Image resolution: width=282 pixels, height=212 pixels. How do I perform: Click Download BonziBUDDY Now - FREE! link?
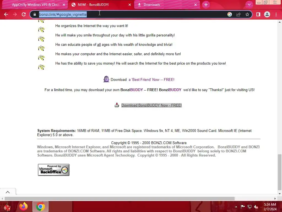151,105
